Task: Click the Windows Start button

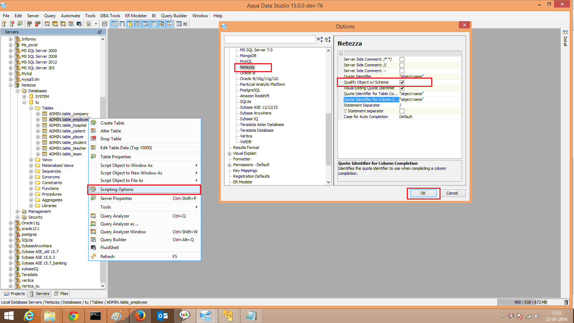Action: [x=9, y=316]
